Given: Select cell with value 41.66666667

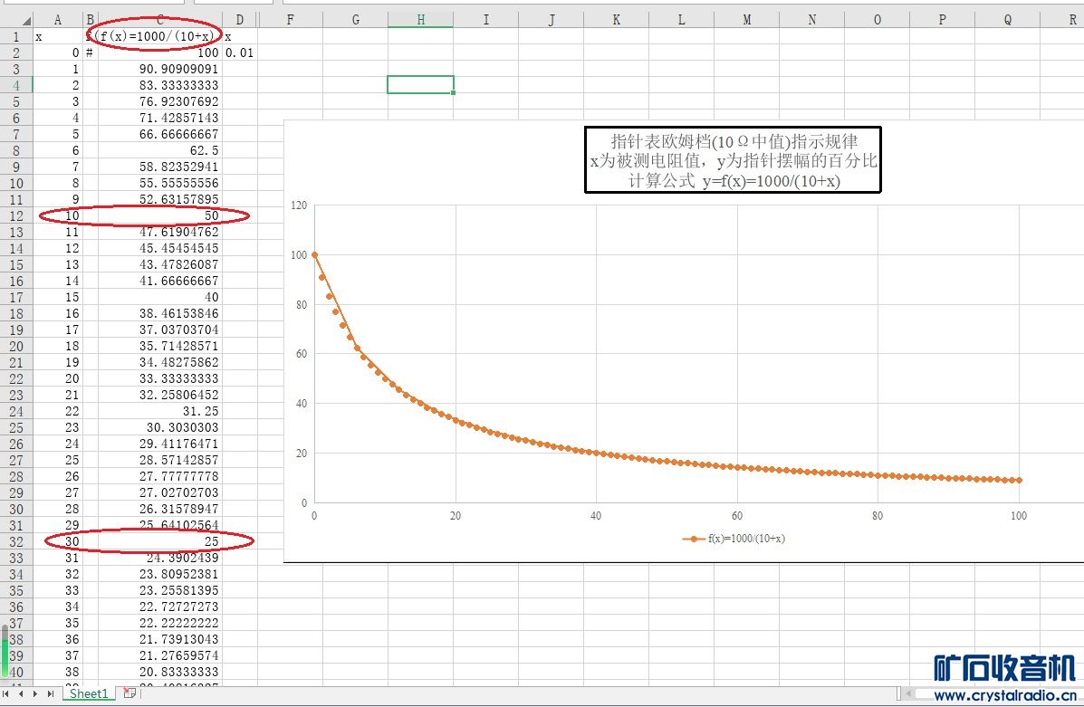Looking at the screenshot, I should pos(159,281).
